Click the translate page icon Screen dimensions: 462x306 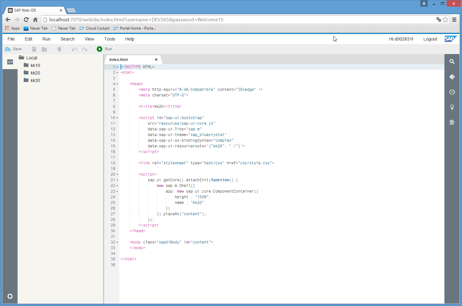point(438,19)
